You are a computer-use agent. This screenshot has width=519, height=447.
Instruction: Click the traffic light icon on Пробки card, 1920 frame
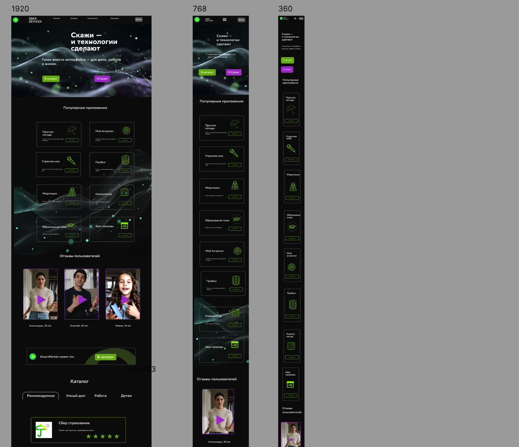pyautogui.click(x=125, y=160)
